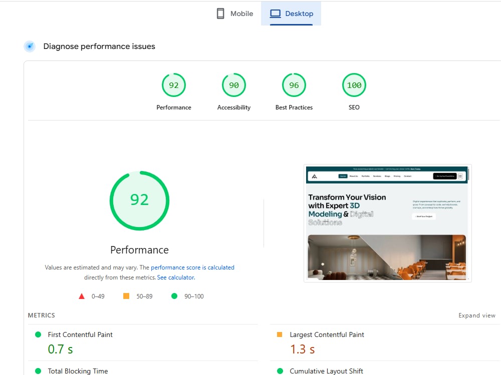Click the 'Cumulative Layout Shift' metric label
The width and height of the screenshot is (501, 375).
[x=326, y=371]
